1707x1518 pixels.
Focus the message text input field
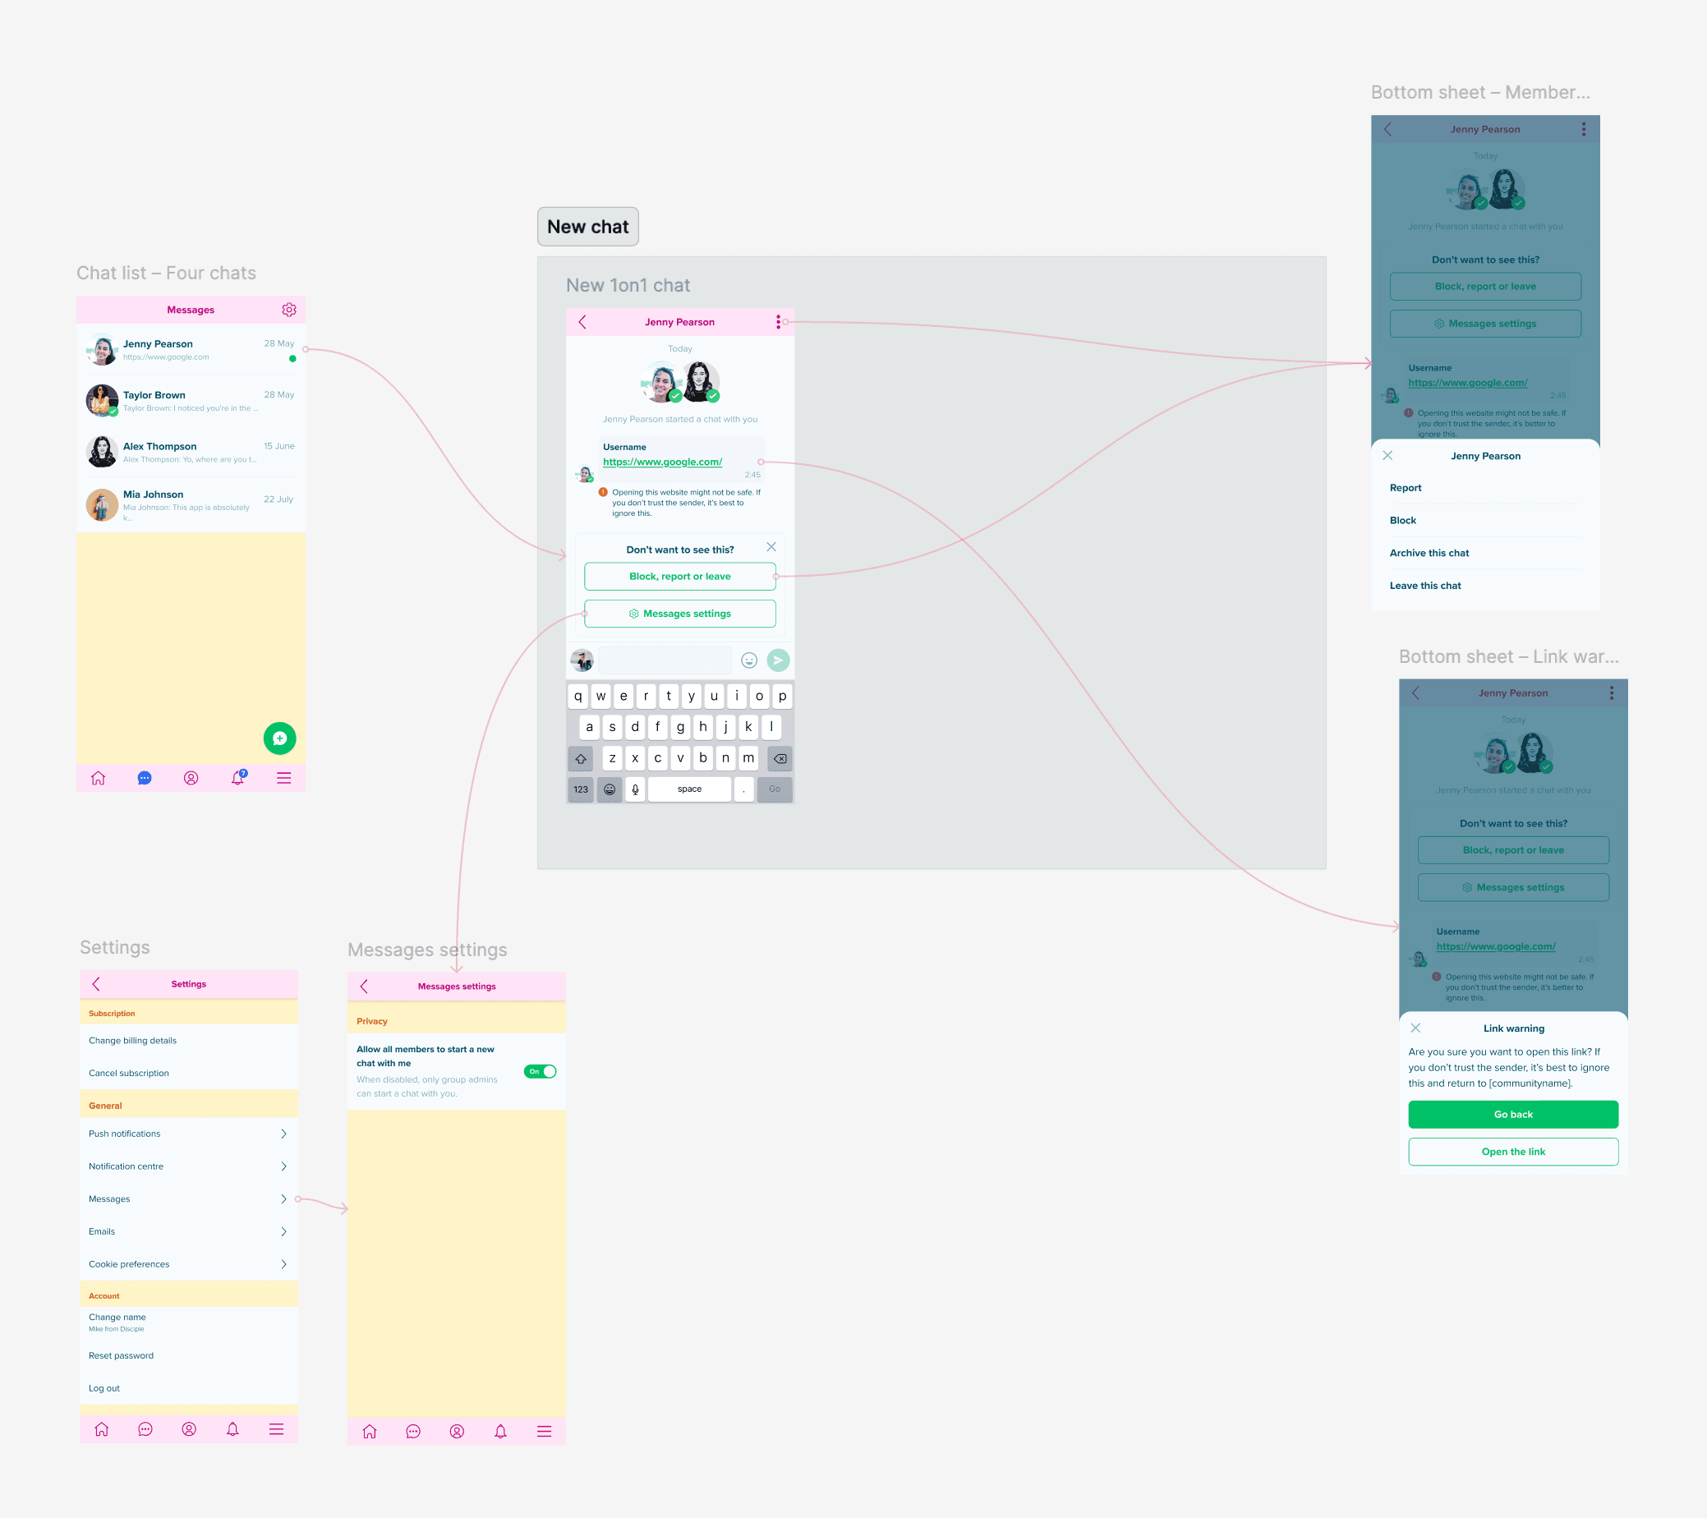pyautogui.click(x=665, y=660)
